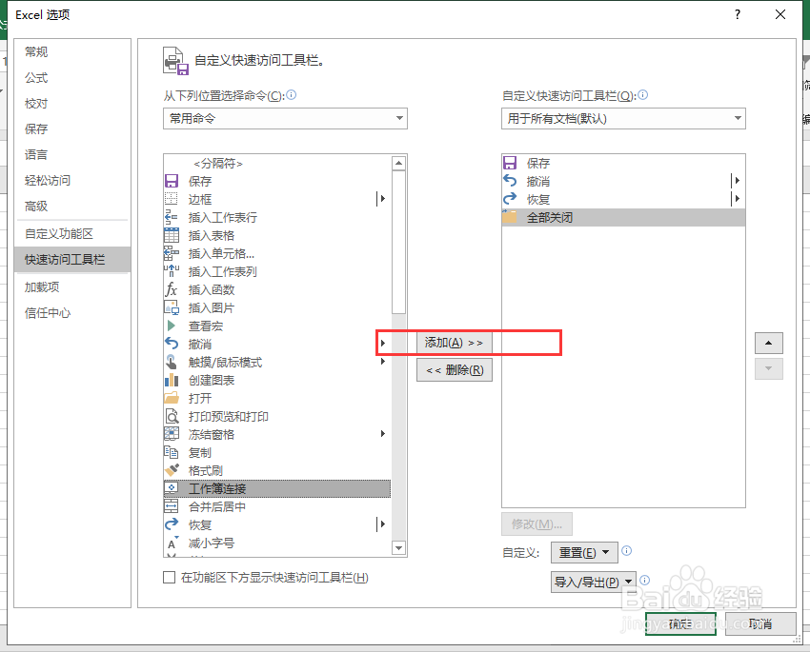Viewport: 810px width, 652px height.
Task: Click the move-up arrow for toolbar ordering
Action: pos(768,343)
